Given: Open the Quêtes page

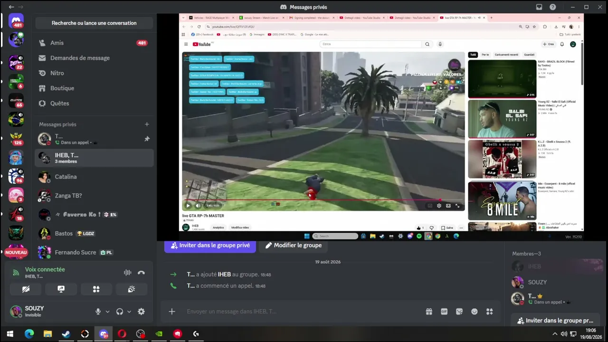Looking at the screenshot, I should click(x=94, y=104).
